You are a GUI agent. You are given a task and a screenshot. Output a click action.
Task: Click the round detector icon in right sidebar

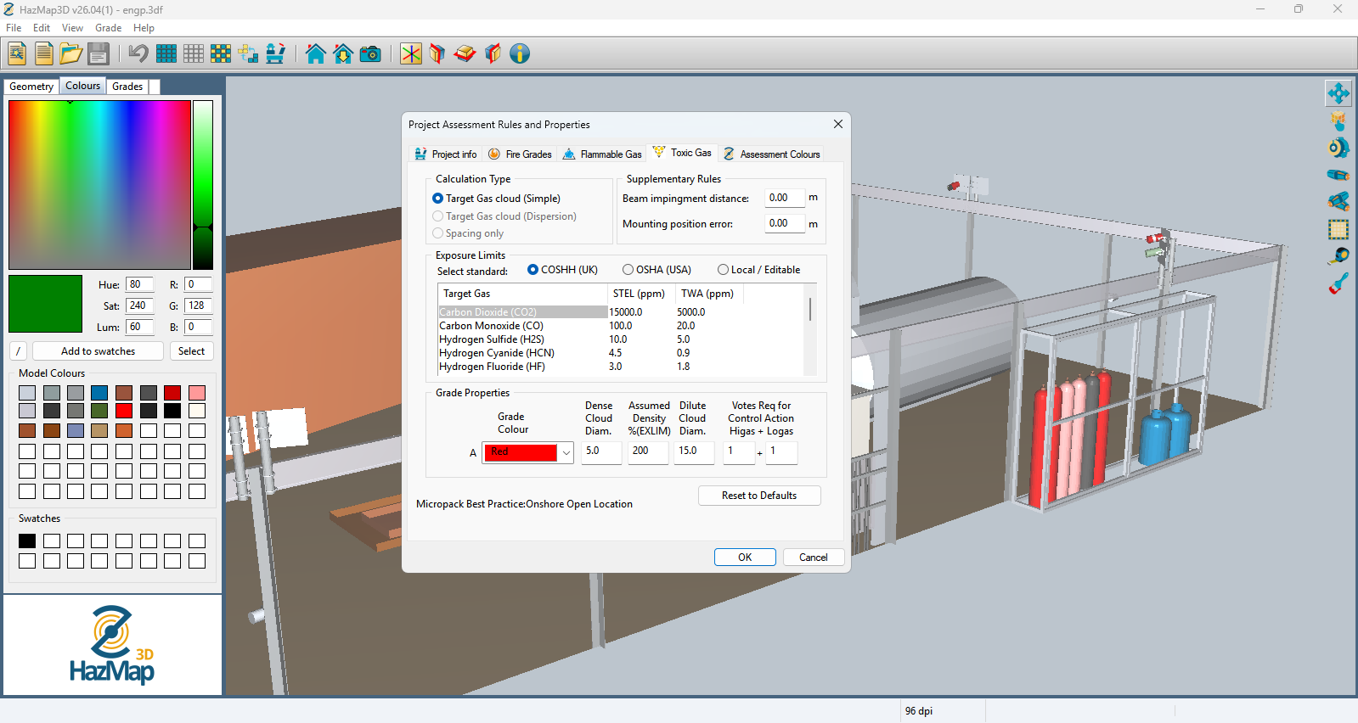(1338, 148)
